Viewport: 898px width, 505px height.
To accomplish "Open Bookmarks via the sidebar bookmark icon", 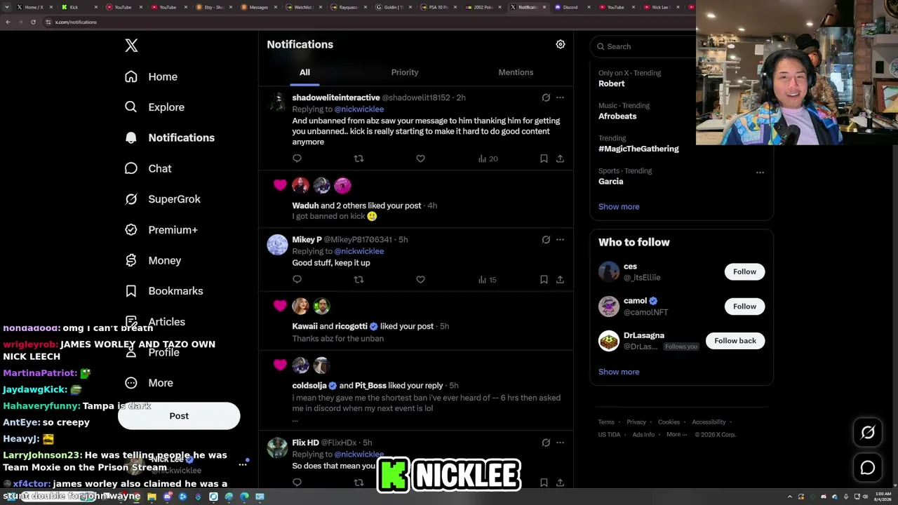I will coord(131,291).
